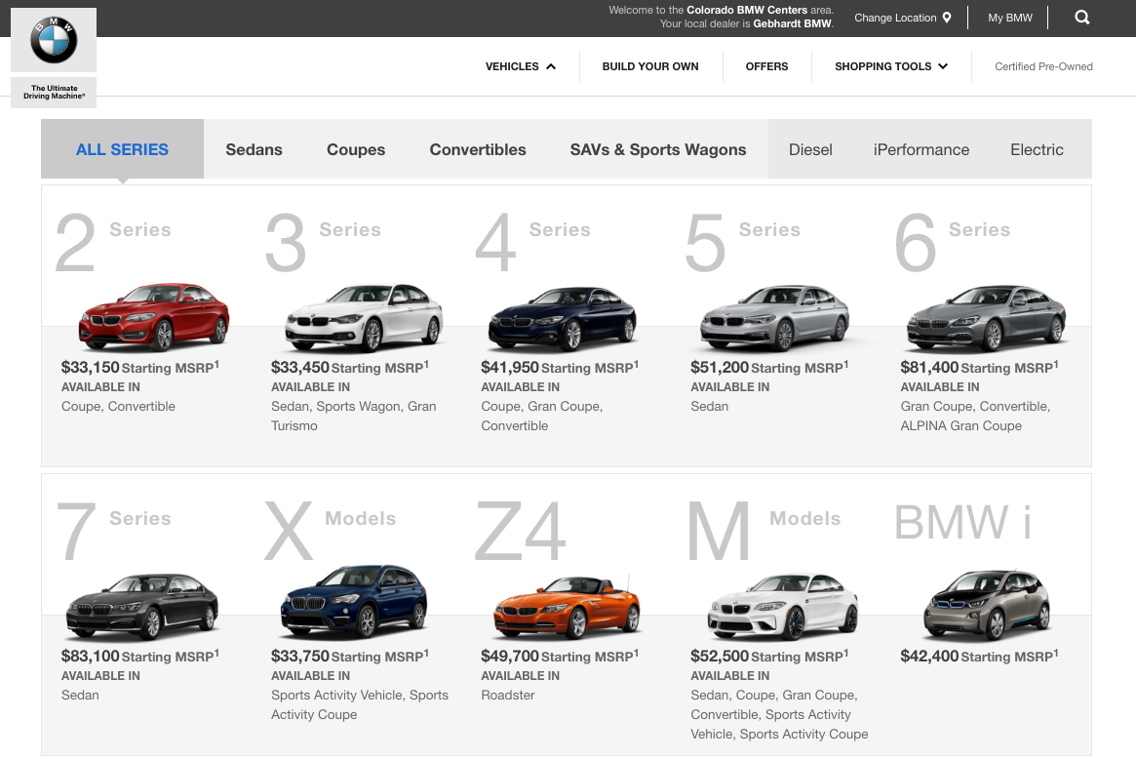The image size is (1136, 759).
Task: Open BUILD YOUR OWN menu item
Action: [649, 66]
